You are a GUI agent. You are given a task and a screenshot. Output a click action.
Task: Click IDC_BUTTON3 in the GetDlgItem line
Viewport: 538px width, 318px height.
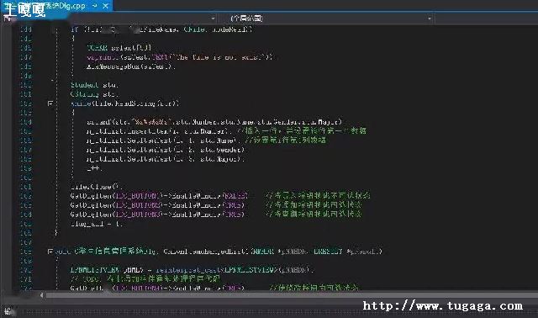point(137,215)
